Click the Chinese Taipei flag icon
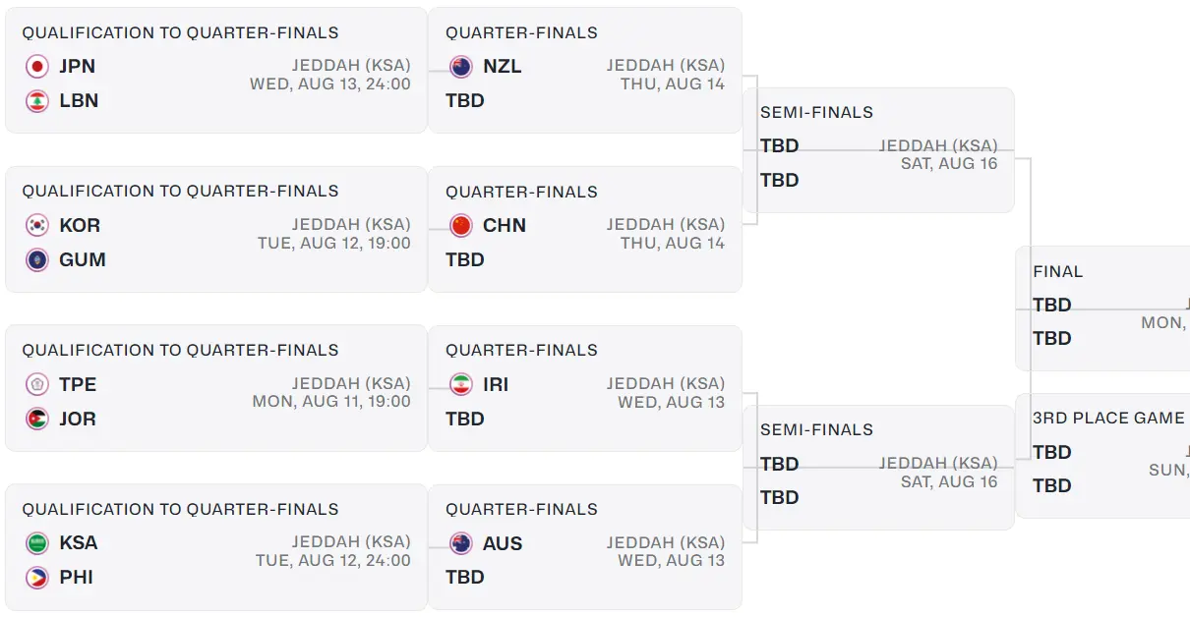Image resolution: width=1190 pixels, height=617 pixels. point(37,384)
